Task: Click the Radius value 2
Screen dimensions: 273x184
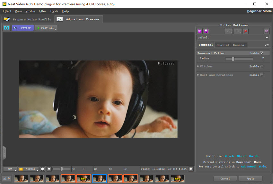Action: coord(263,58)
